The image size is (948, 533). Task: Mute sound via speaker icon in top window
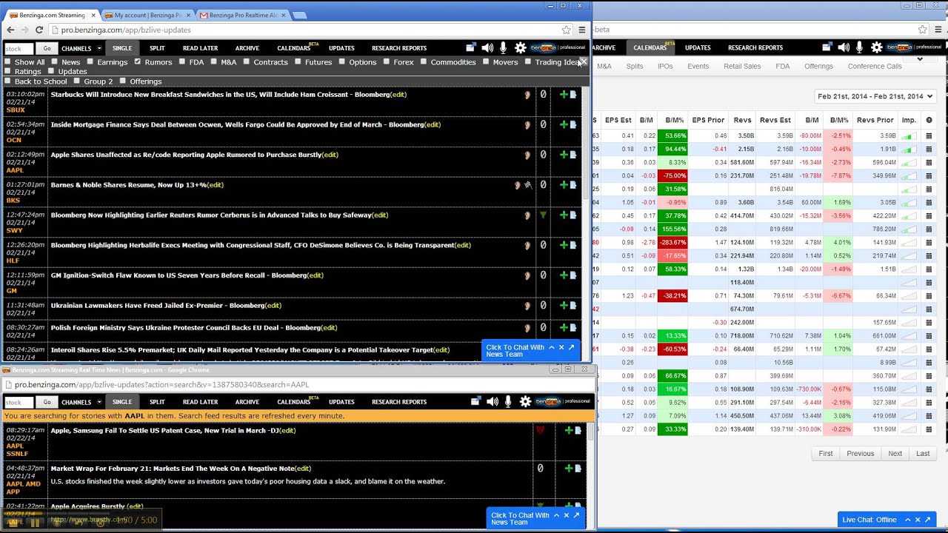(487, 47)
